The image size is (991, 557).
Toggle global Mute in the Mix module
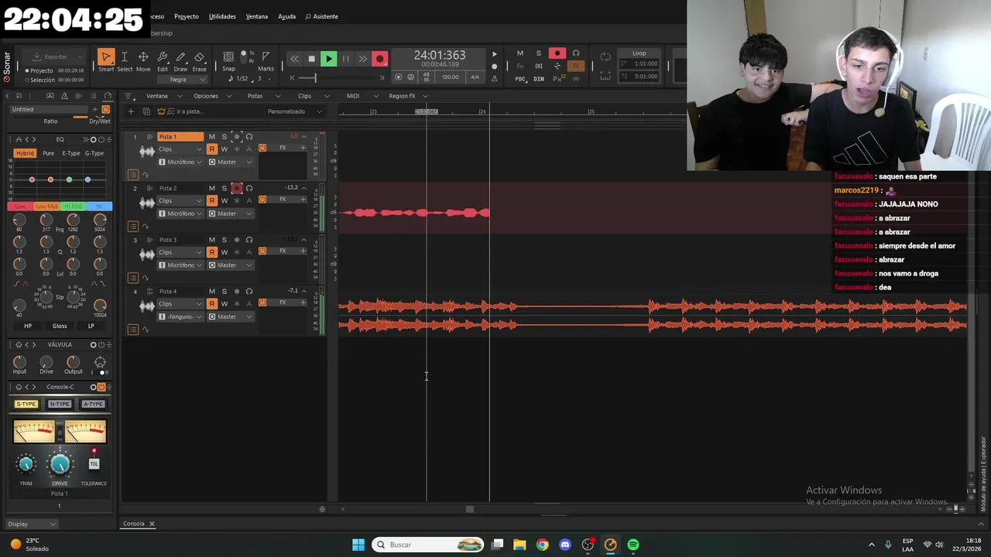[x=520, y=53]
